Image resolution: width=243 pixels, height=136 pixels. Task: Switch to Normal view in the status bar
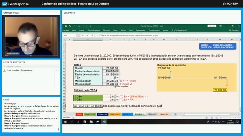click(x=207, y=117)
